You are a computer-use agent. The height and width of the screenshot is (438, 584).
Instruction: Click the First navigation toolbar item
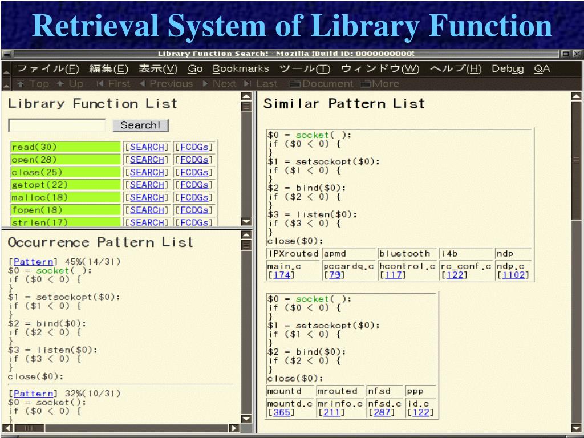coord(113,84)
